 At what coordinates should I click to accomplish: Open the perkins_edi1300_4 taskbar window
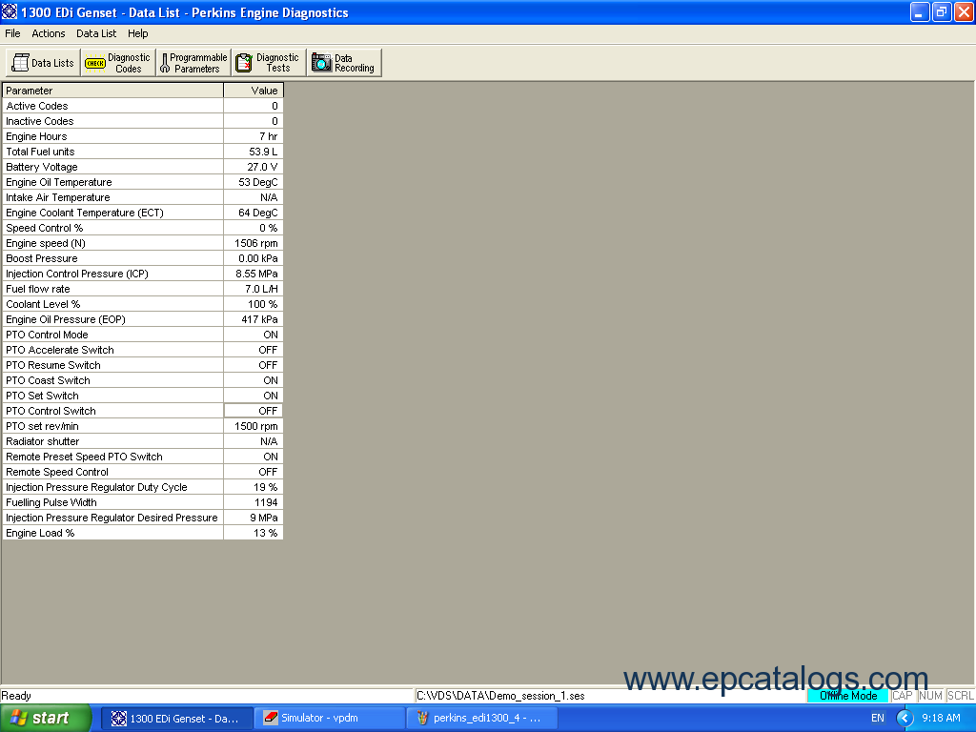coord(481,719)
